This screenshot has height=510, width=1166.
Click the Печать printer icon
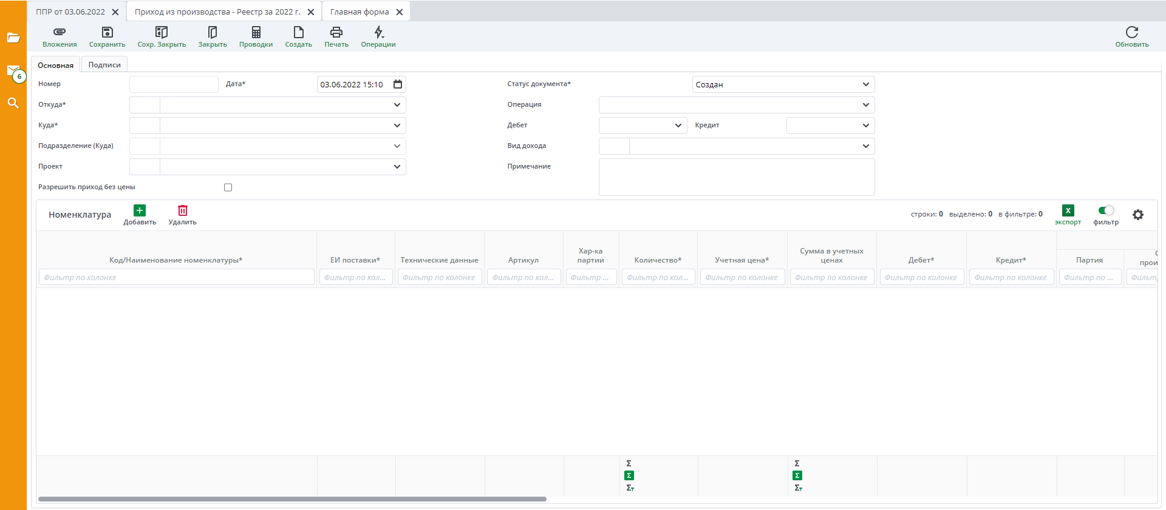(336, 32)
